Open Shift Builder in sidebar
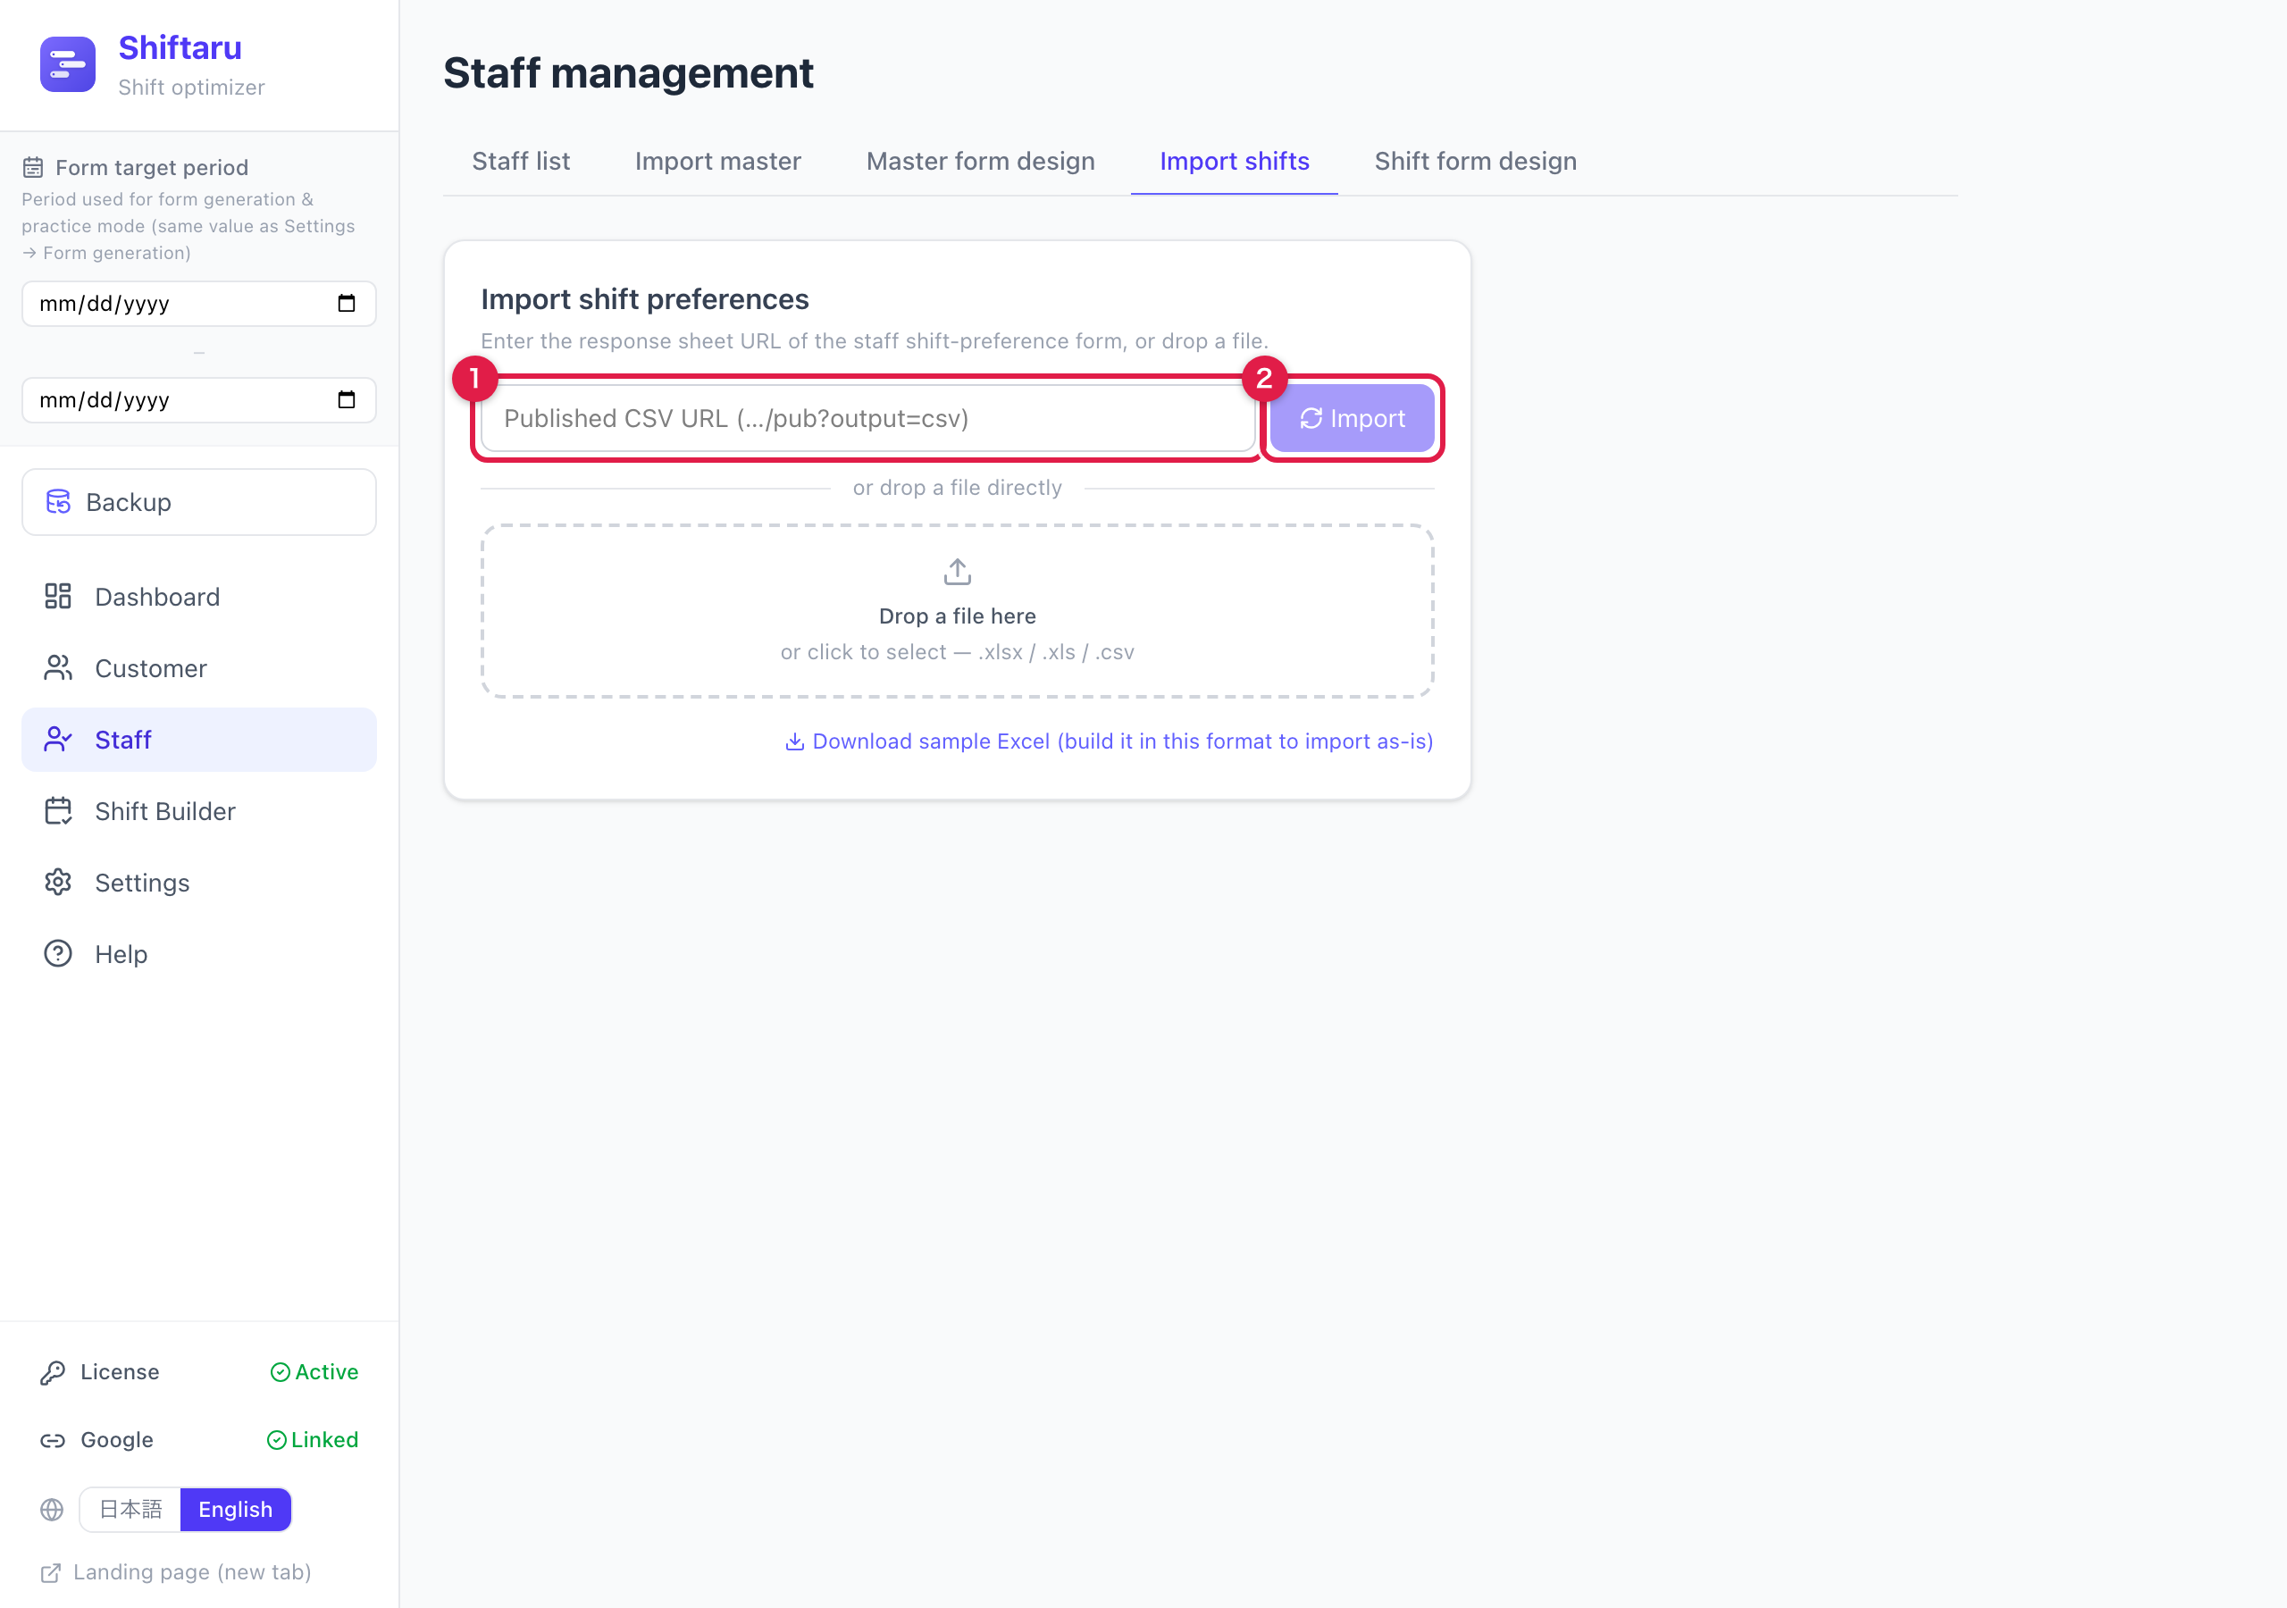The image size is (2287, 1608). [x=199, y=811]
